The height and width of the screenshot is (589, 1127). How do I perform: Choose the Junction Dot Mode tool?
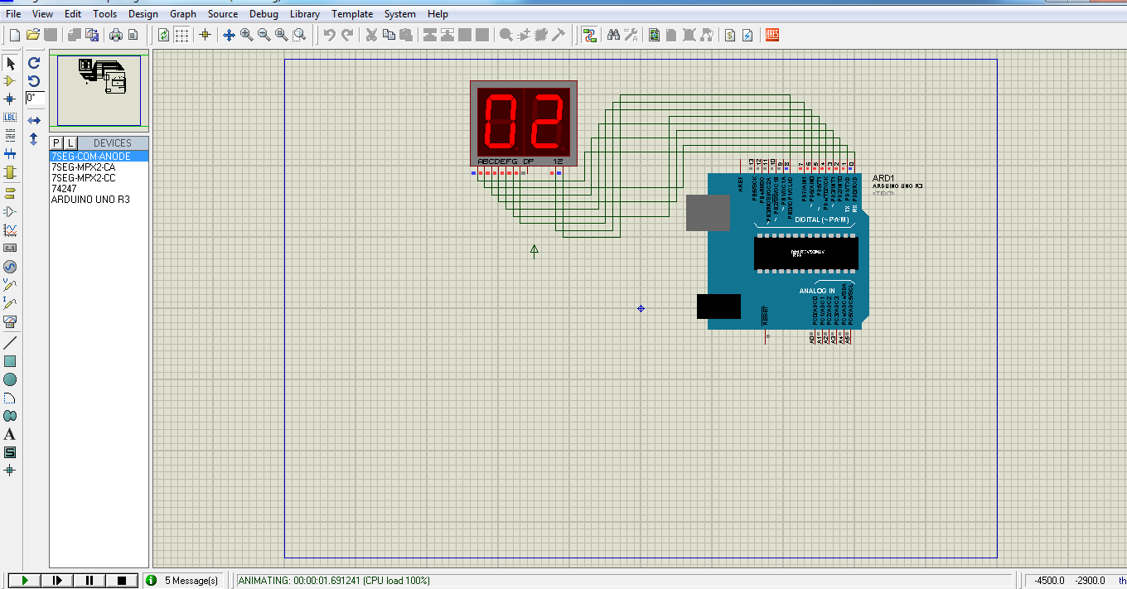click(x=10, y=99)
